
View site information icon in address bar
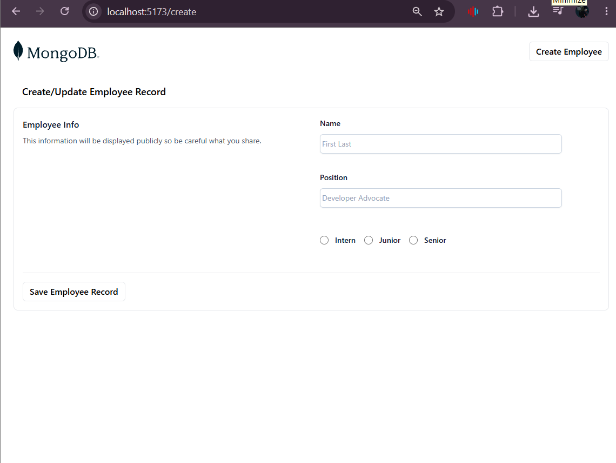tap(93, 11)
